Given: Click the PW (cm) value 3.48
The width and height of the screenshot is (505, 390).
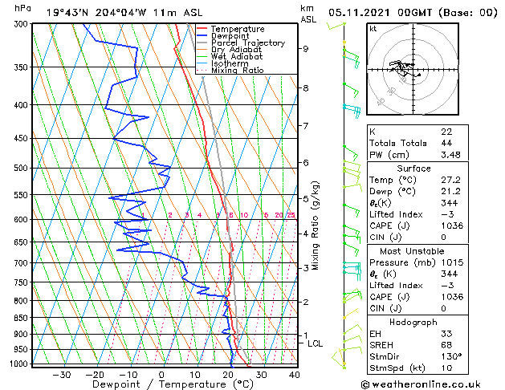Looking at the screenshot, I should pyautogui.click(x=451, y=155).
